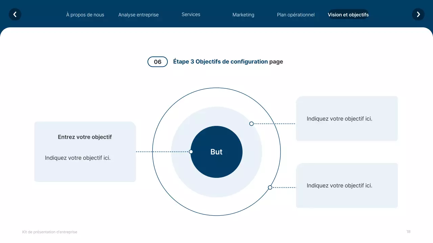Switch to the 'Analyse entreprise' tab
433x243 pixels.
[138, 15]
